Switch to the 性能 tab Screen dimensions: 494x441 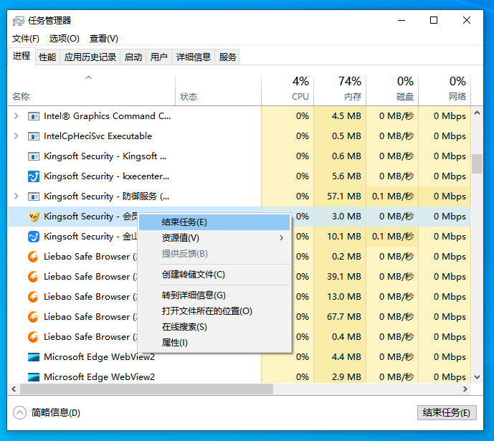click(47, 57)
